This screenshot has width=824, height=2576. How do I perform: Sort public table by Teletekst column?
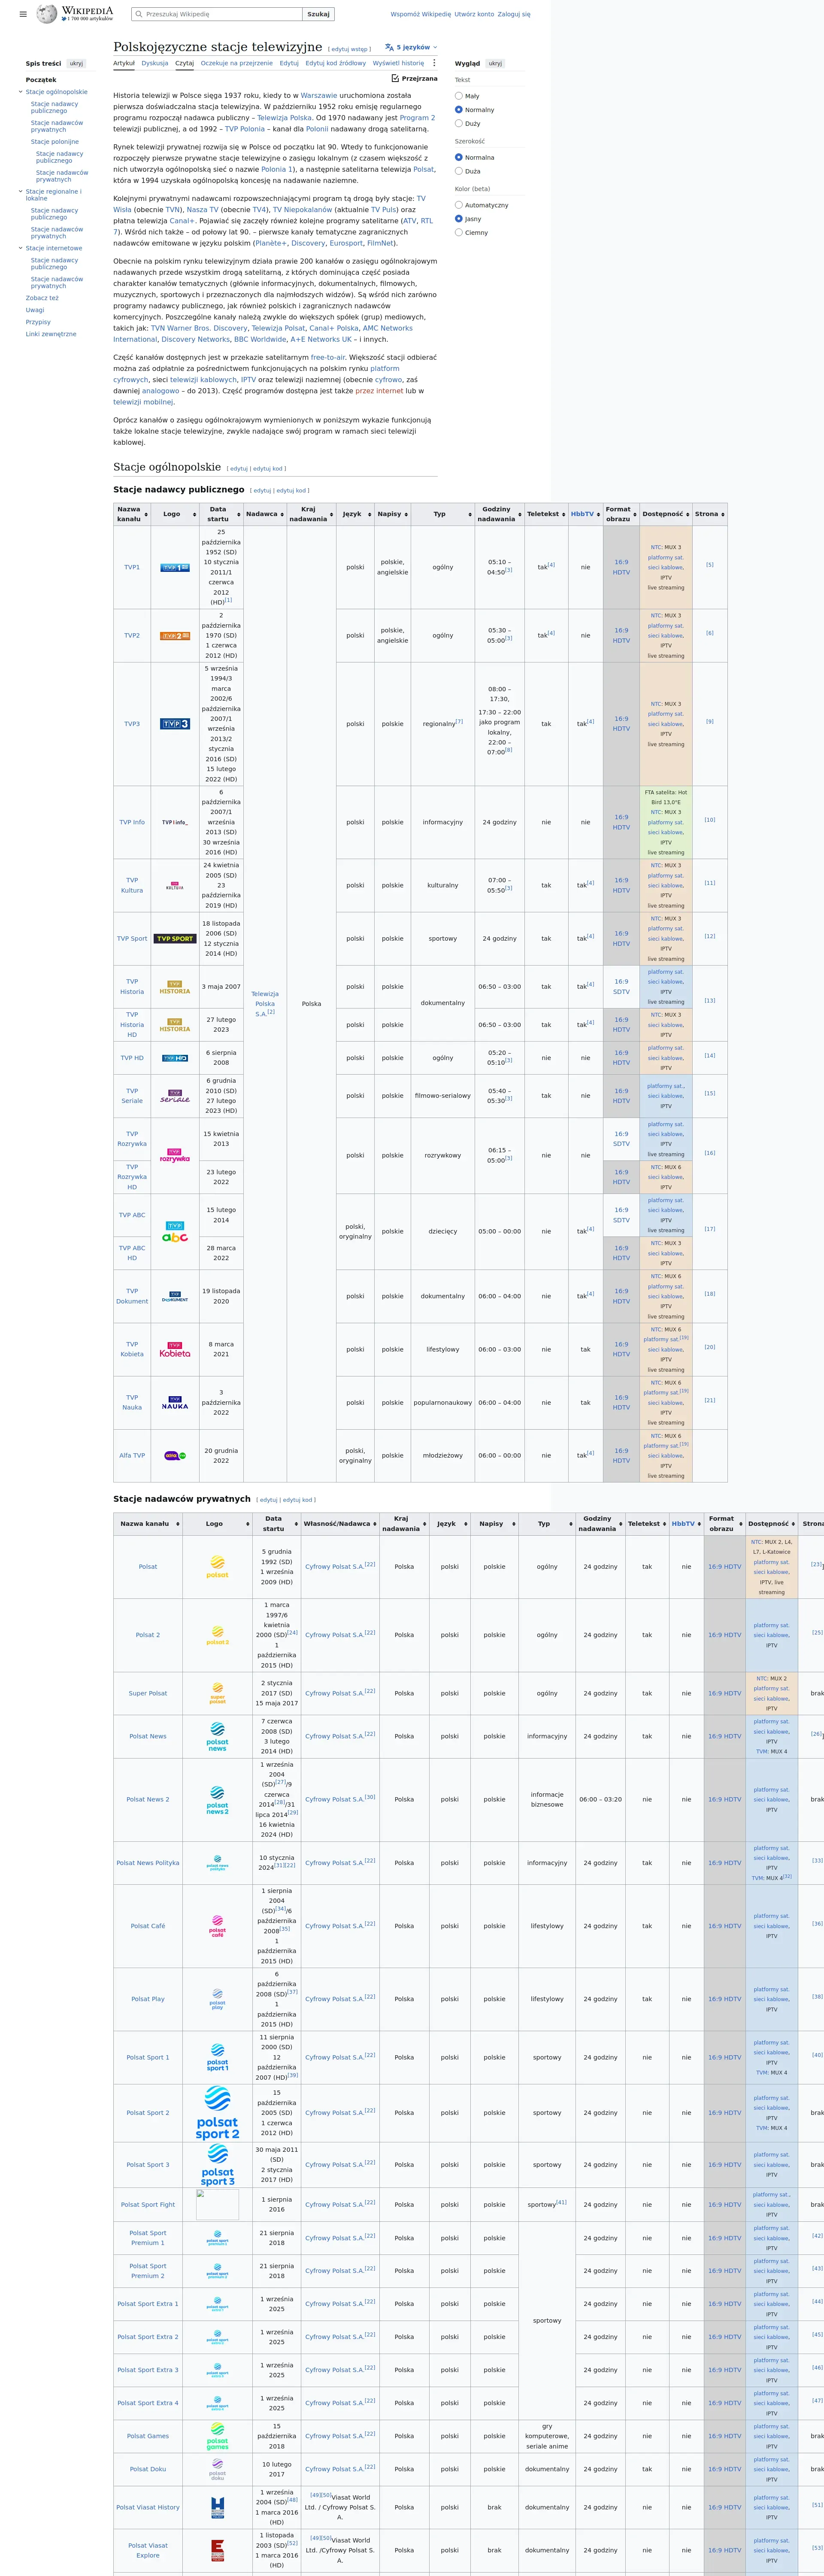click(546, 514)
